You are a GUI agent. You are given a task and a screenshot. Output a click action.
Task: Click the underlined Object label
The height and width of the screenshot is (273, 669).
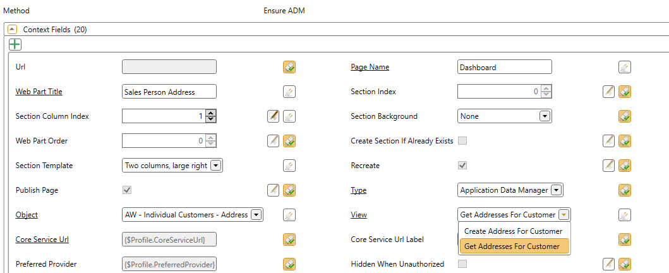[x=27, y=215]
